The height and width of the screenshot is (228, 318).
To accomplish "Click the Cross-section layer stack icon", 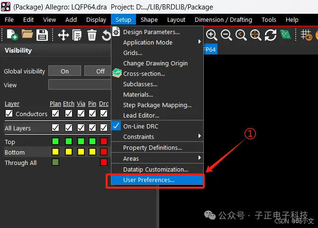I will click(x=117, y=73).
